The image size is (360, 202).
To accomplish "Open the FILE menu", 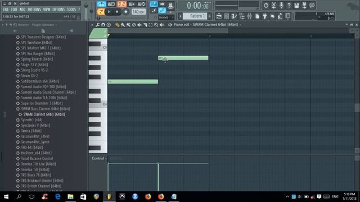I will [6, 10].
